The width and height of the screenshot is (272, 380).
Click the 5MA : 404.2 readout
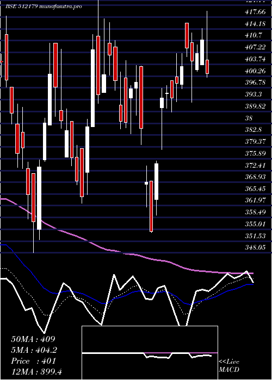pyautogui.click(x=35, y=350)
